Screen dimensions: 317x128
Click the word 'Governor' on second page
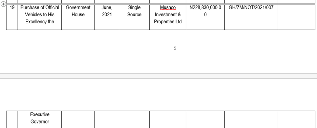[40, 122]
